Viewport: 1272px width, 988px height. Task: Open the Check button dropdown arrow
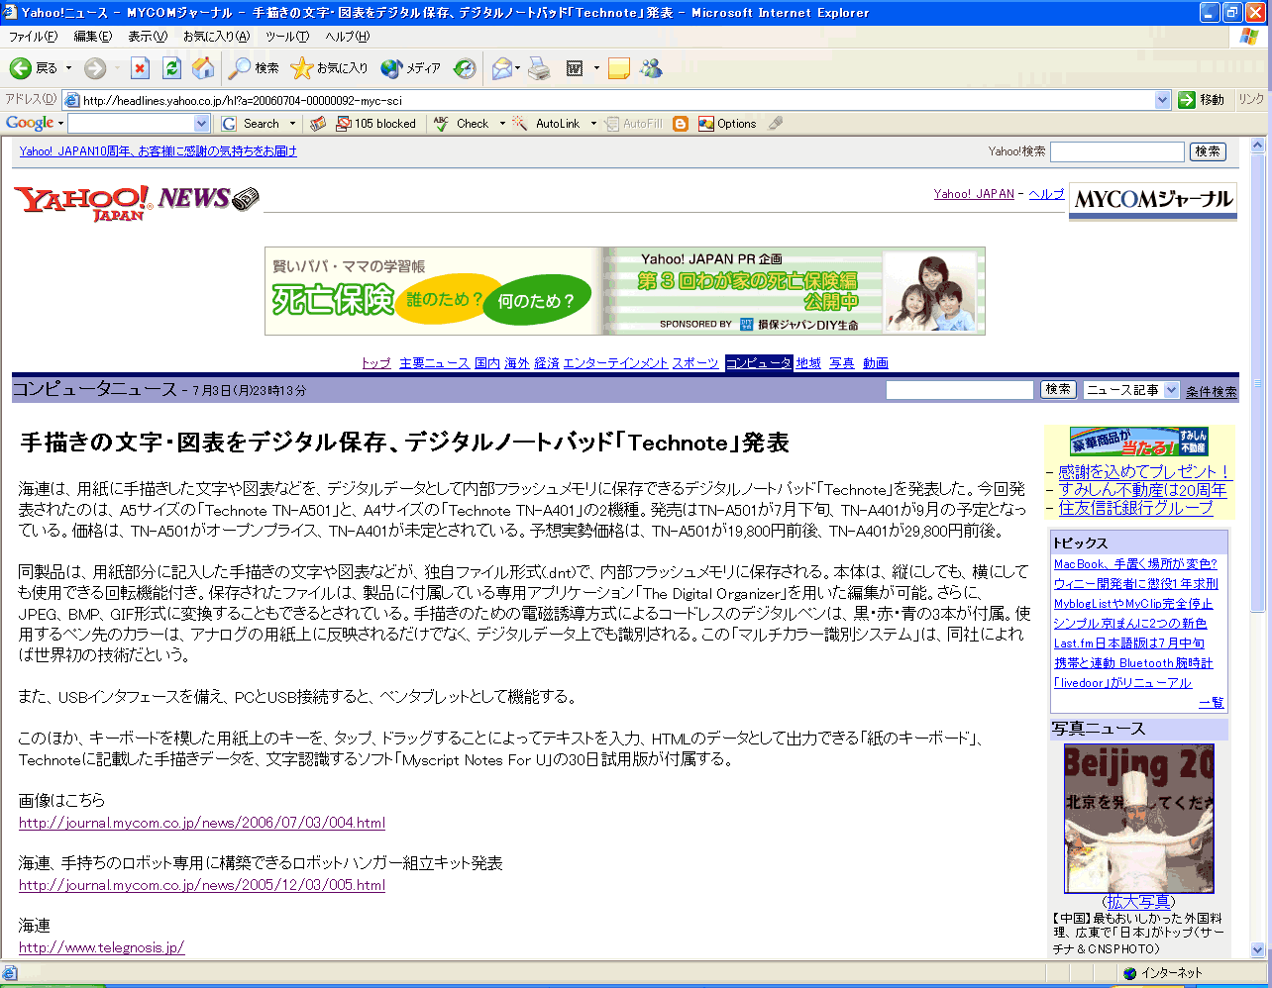pos(502,124)
